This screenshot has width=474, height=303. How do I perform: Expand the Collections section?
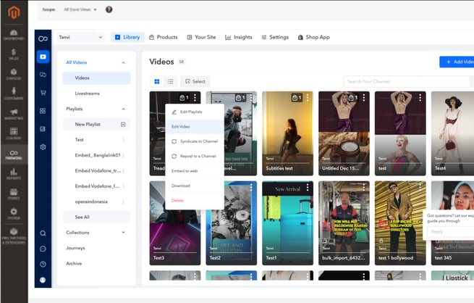[x=123, y=232]
